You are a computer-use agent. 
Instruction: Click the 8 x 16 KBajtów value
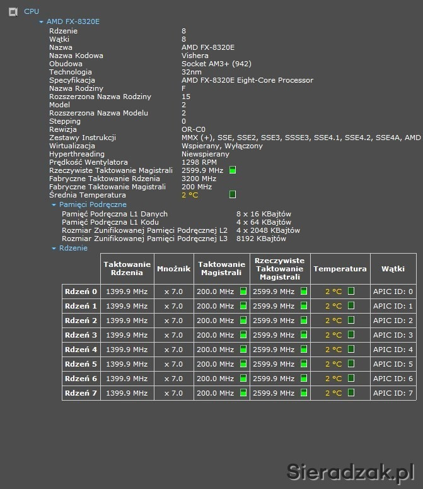[264, 214]
